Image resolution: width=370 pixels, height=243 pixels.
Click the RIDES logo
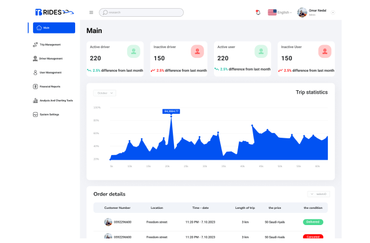(54, 12)
